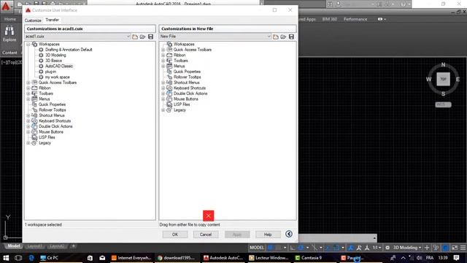Click the OK button
Screen dimensions: 467x263
[x=175, y=235]
